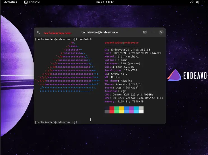Click the WM: Mutter line
Image resolution: width=208 pixels, height=155 pixels.
pos(113,77)
